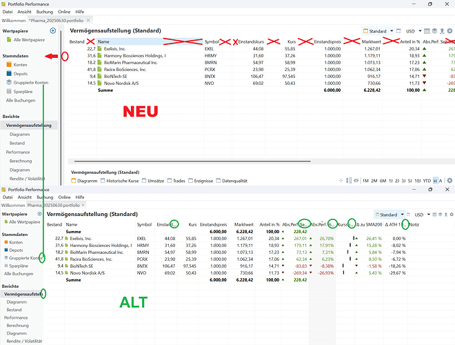Toggle the H period button
Screen dimensions: 455x345
pos(435,181)
